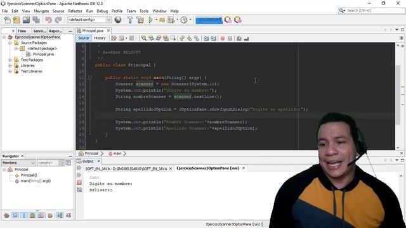Image resolution: width=406 pixels, height=228 pixels.
Task: Expand the Test Libraries node
Action: [10, 72]
